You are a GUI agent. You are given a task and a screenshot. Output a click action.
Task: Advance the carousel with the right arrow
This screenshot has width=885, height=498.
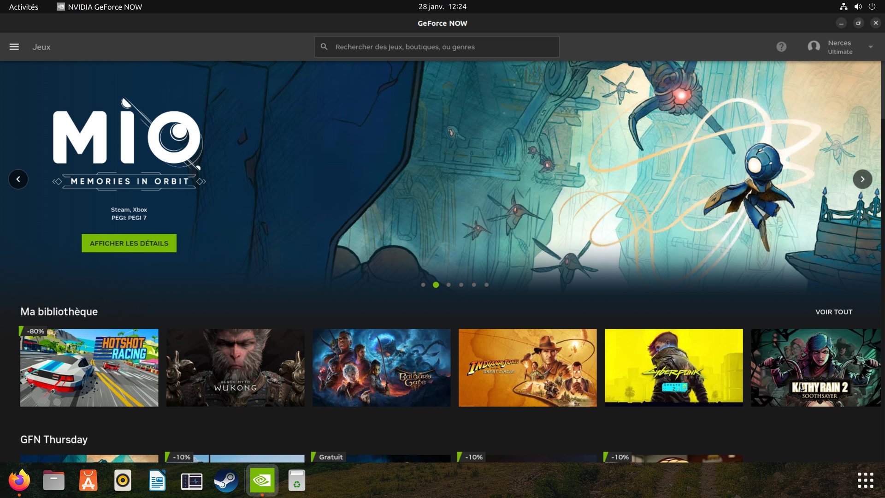click(862, 179)
